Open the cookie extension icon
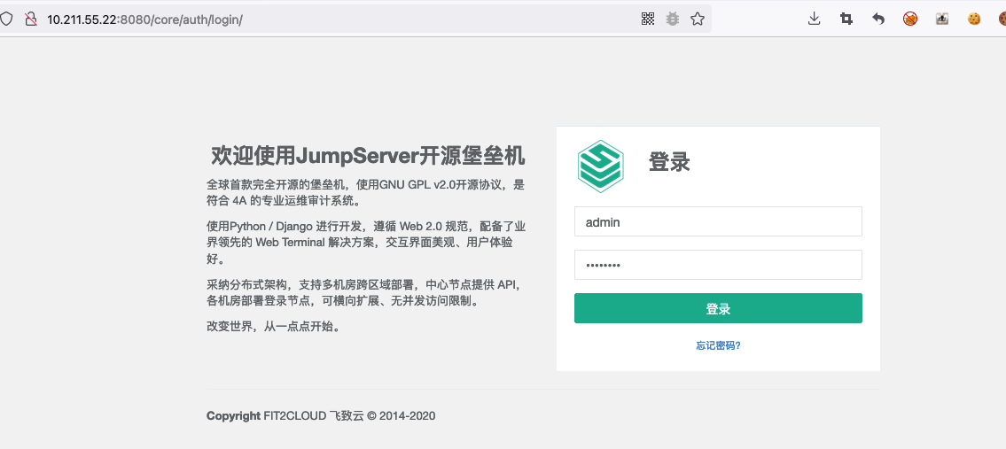 click(974, 19)
